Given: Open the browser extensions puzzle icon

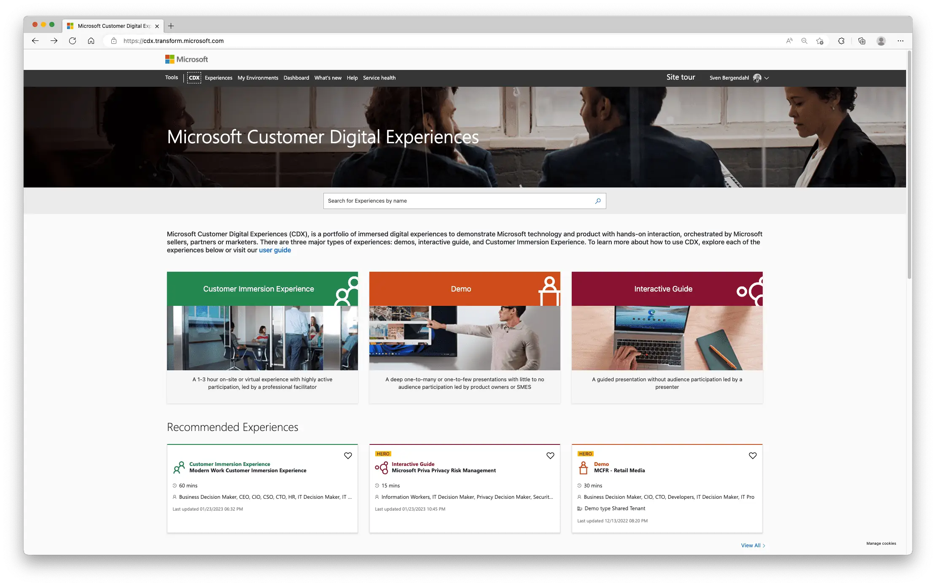Looking at the screenshot, I should pyautogui.click(x=841, y=41).
